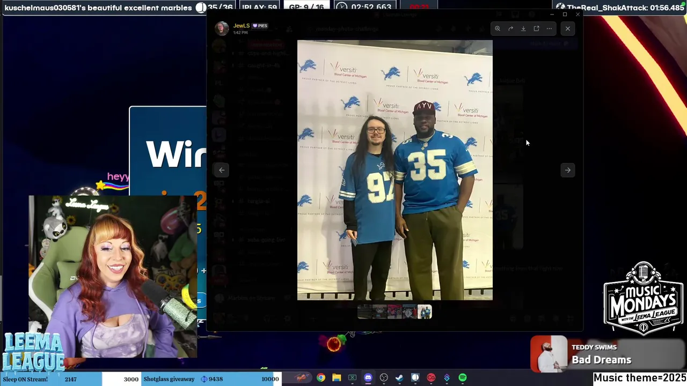Image resolution: width=687 pixels, height=386 pixels.
Task: Open the green X app in the taskbar
Action: point(352,378)
